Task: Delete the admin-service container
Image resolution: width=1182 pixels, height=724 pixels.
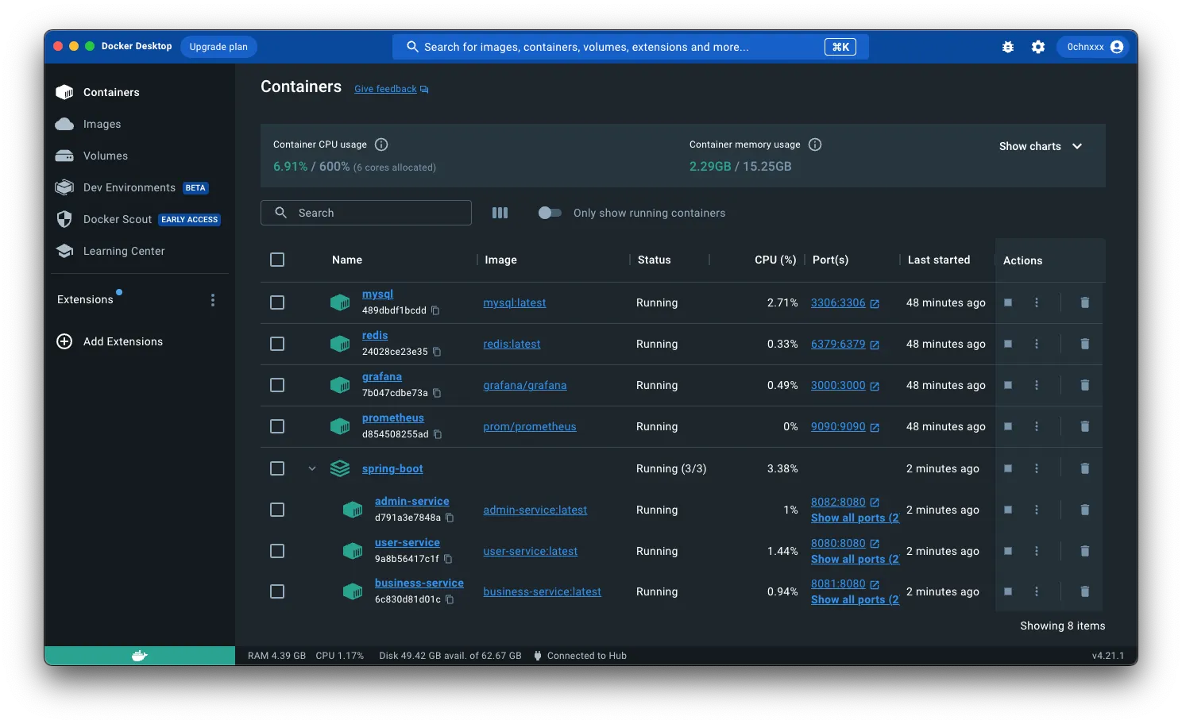Action: click(1085, 510)
